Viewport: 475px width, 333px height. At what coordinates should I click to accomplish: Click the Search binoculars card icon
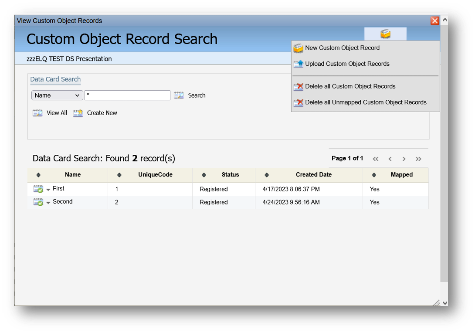[x=179, y=95]
